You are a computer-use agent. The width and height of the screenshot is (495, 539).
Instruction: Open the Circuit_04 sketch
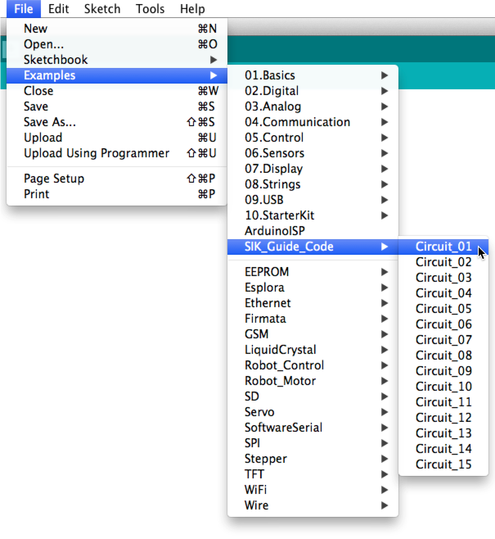(x=443, y=293)
